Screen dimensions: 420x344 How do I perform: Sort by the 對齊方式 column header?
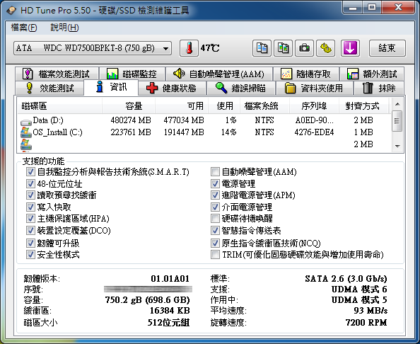click(363, 106)
